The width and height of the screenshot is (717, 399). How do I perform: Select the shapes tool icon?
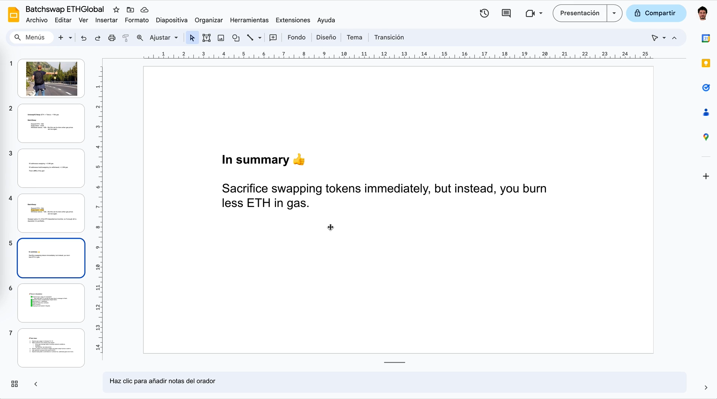pyautogui.click(x=236, y=38)
